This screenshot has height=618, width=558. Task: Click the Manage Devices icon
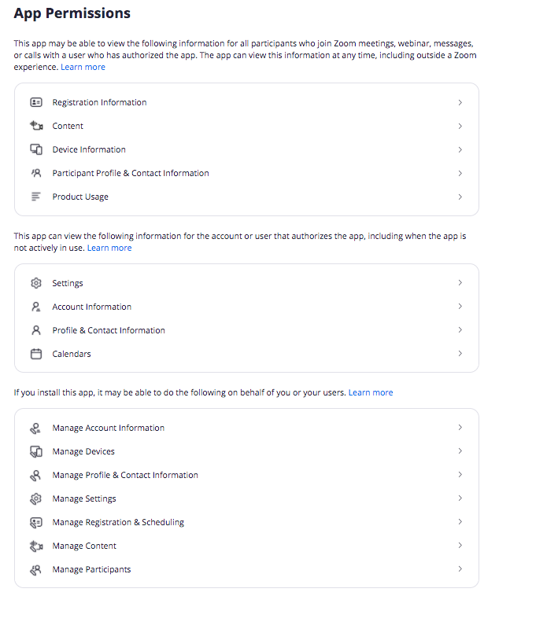(36, 451)
